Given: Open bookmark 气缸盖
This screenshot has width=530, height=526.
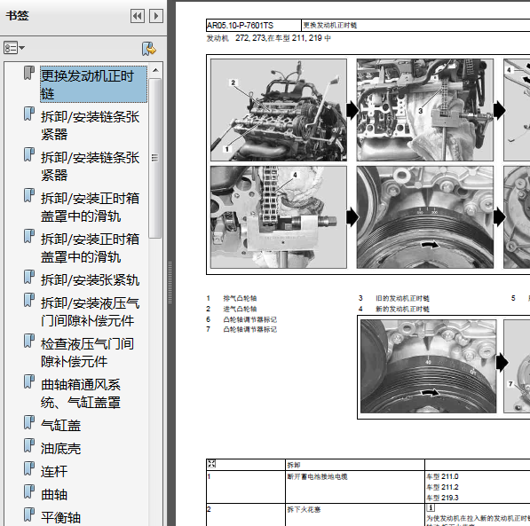Looking at the screenshot, I should pos(60,426).
